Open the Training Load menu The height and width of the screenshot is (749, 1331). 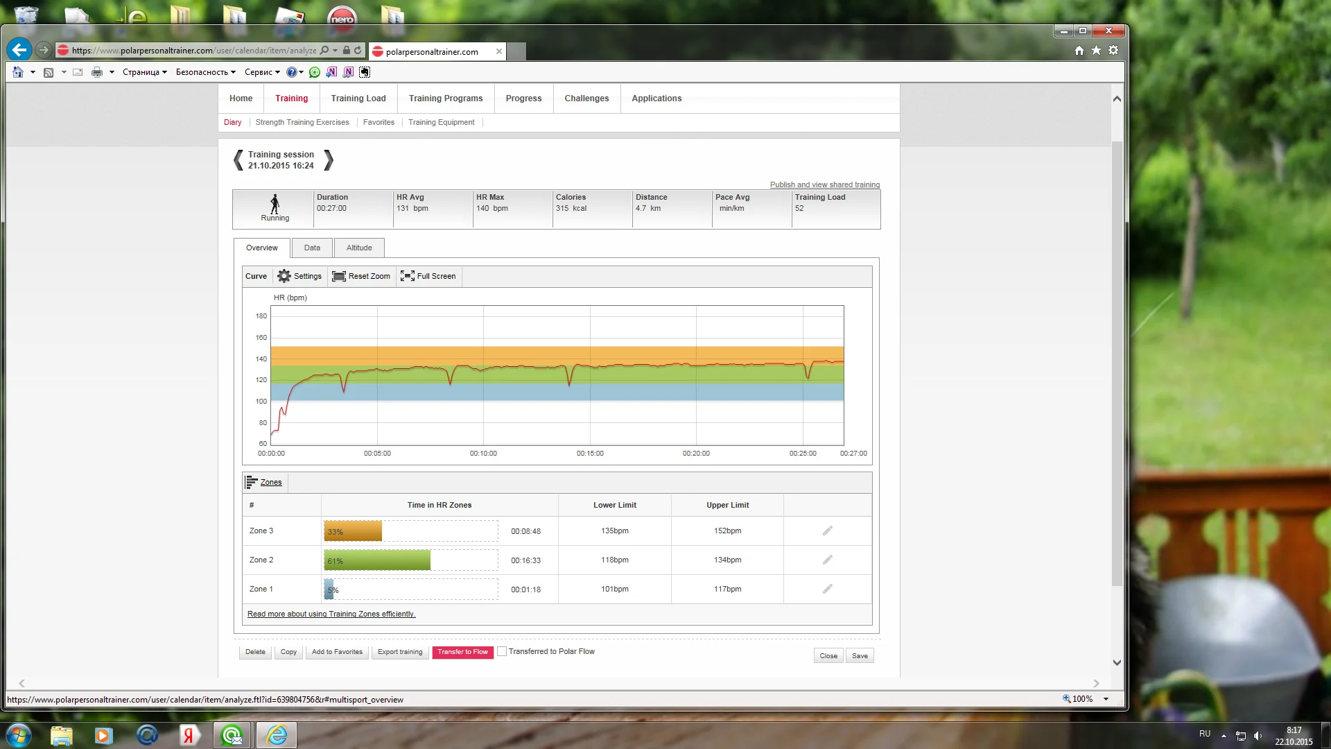click(x=358, y=98)
